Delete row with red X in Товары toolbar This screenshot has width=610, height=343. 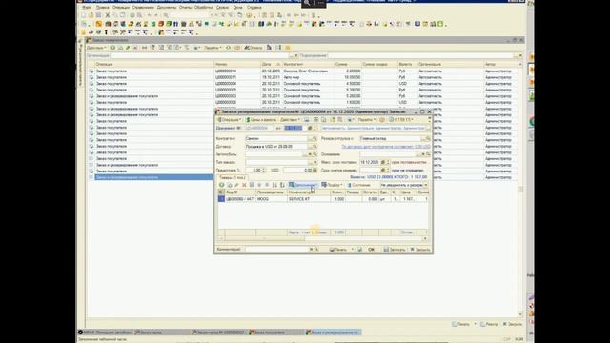[244, 185]
